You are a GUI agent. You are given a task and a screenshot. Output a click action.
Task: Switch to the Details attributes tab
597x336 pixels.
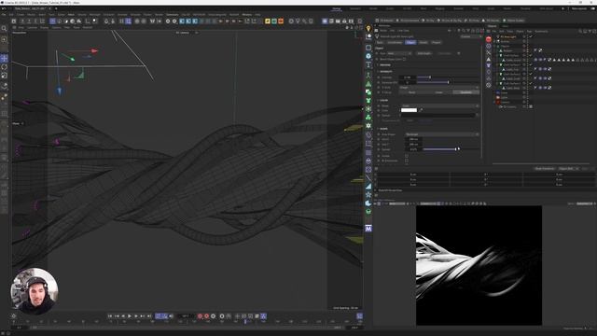(x=423, y=42)
